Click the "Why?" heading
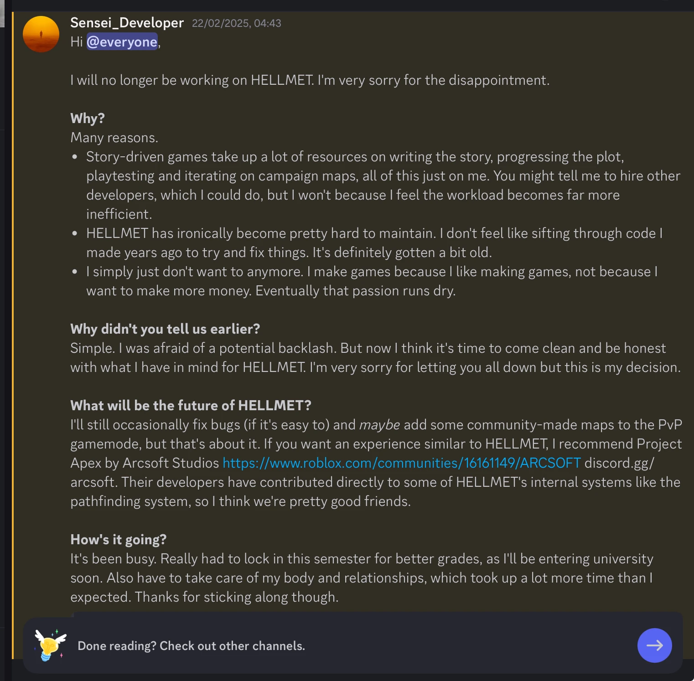 88,119
